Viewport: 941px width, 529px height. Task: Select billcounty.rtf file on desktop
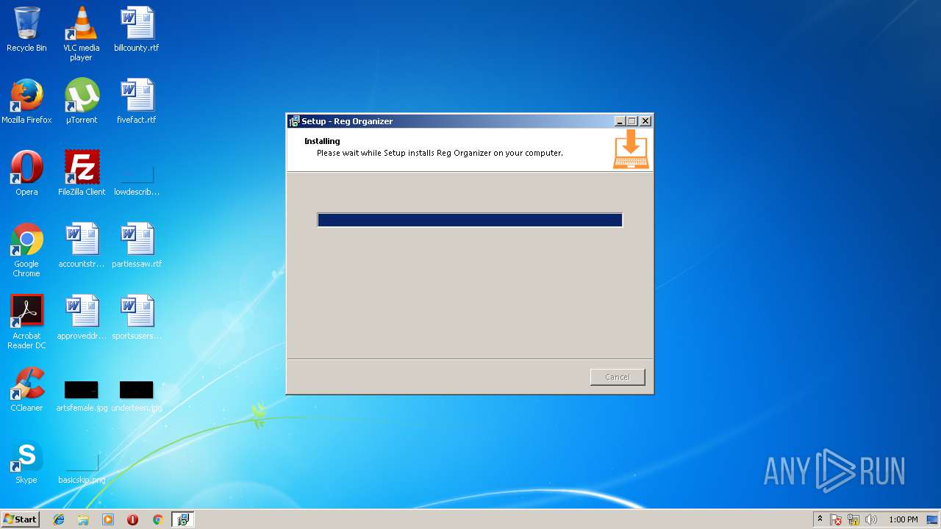137,29
